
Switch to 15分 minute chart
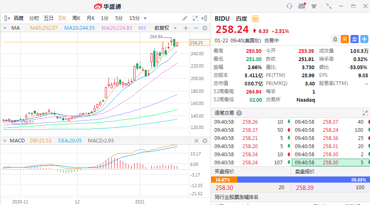[135, 18]
